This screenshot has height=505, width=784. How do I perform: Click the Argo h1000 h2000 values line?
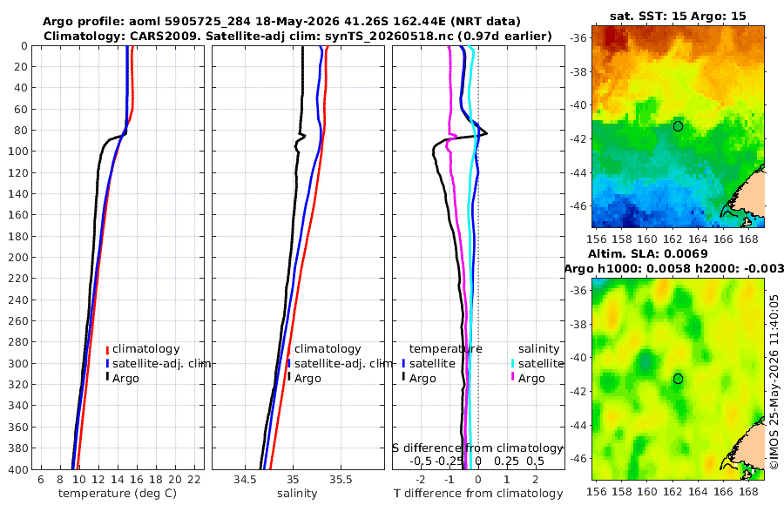[674, 269]
